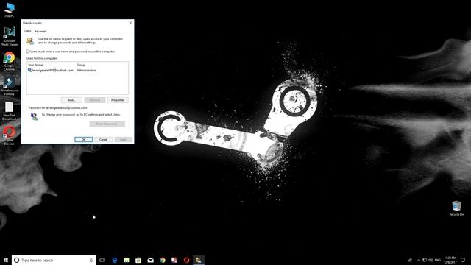Open taskbar clock and calendar
471x265 pixels.
[x=450, y=260]
